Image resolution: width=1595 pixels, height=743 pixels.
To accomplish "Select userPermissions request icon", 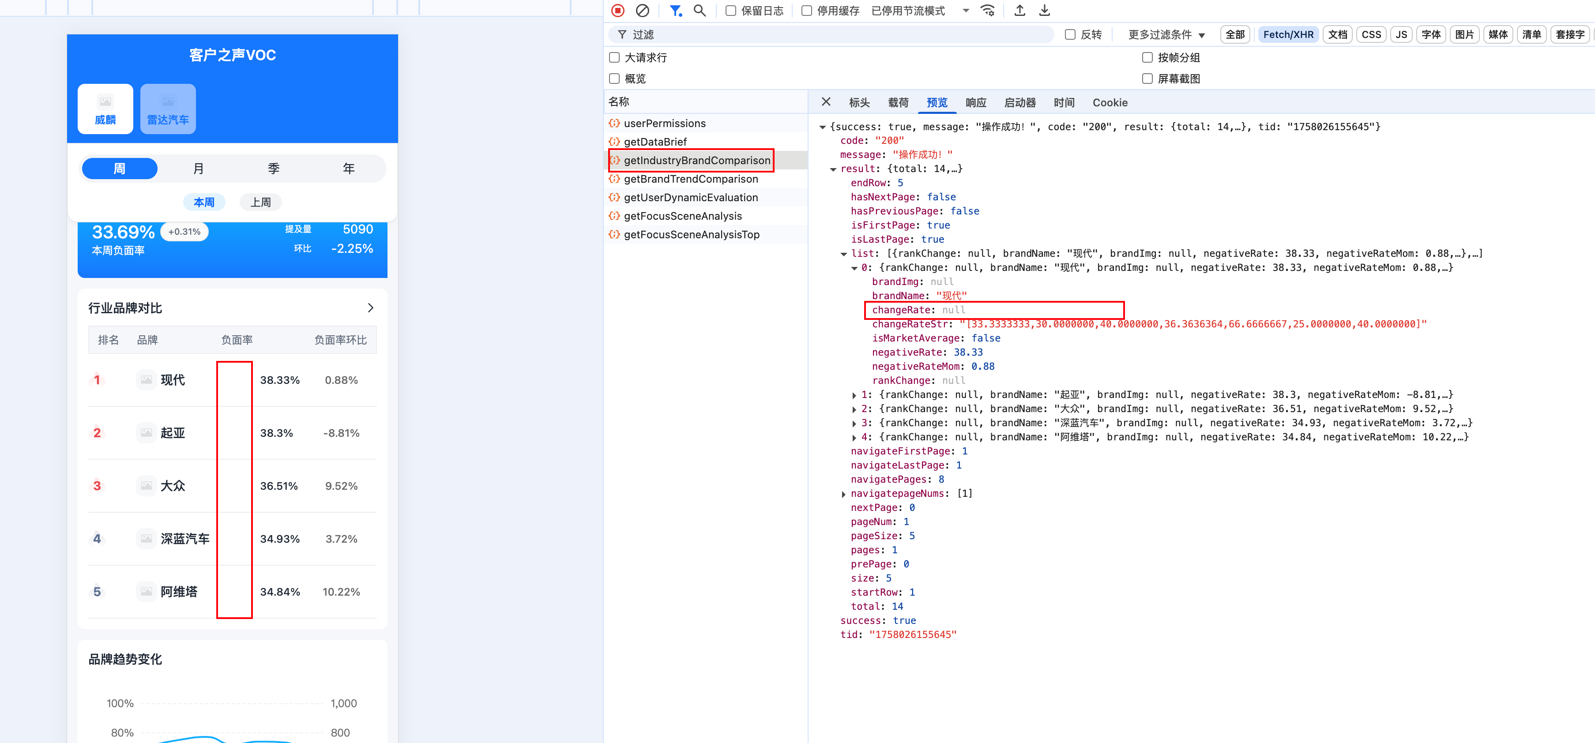I will click(614, 123).
